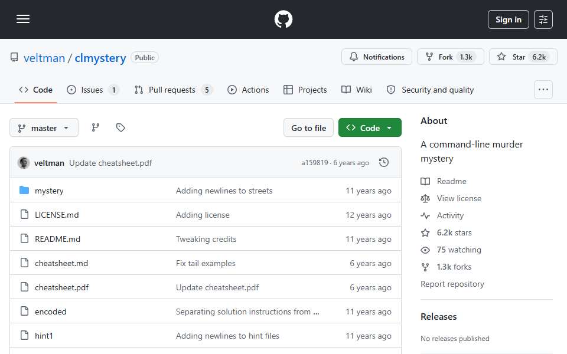567x354 pixels.
Task: Click file icon for hint1
Action: (x=24, y=335)
